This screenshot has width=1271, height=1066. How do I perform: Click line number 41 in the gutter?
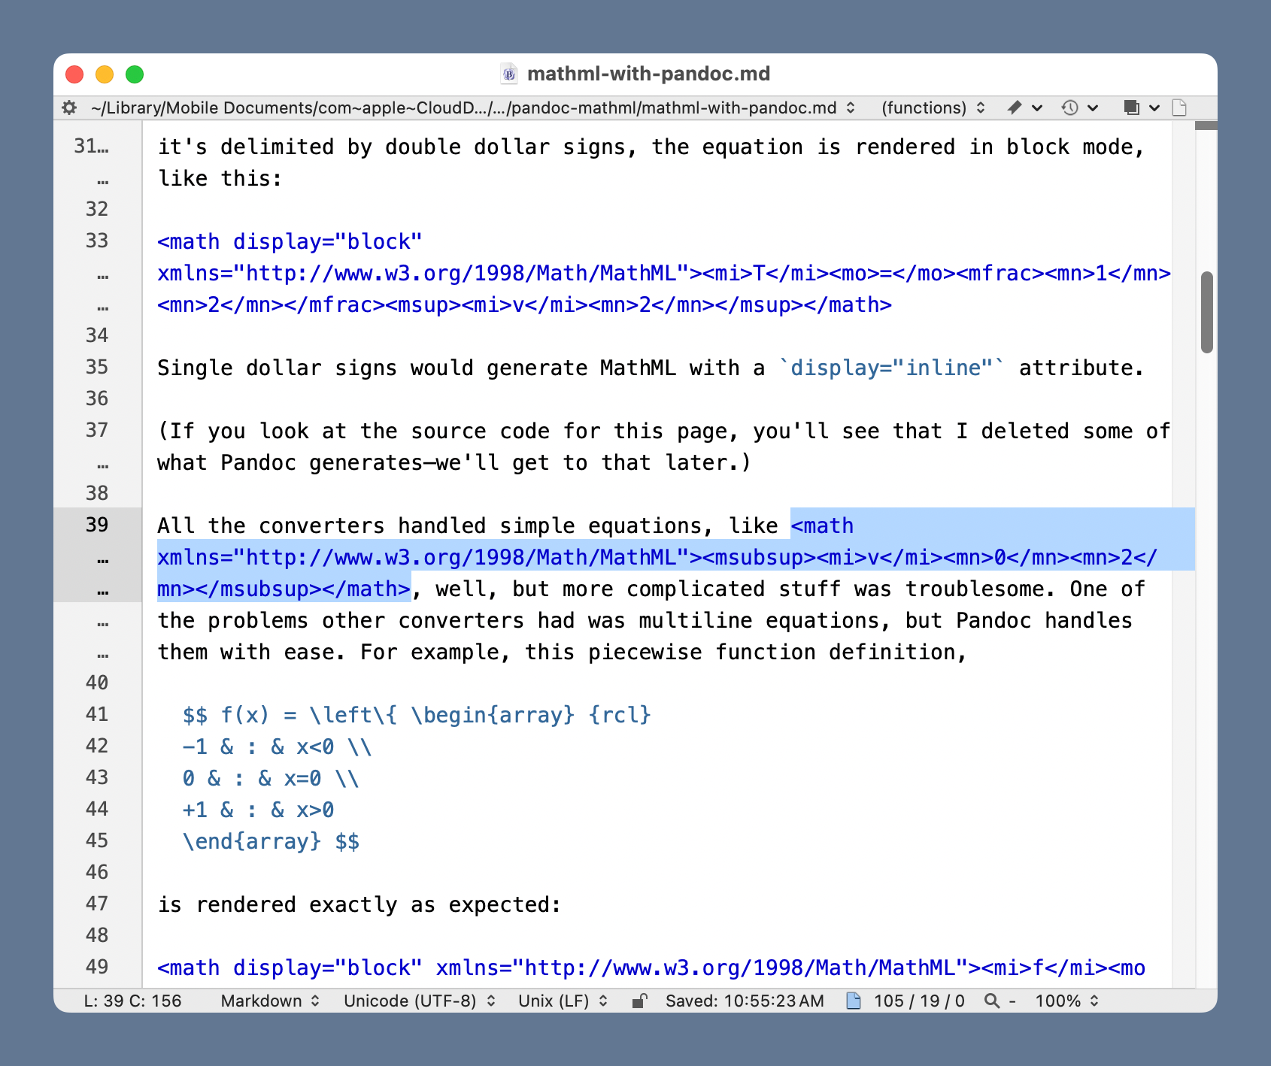97,714
